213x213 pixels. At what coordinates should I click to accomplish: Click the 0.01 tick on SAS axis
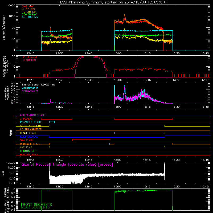pyautogui.click(x=12, y=183)
